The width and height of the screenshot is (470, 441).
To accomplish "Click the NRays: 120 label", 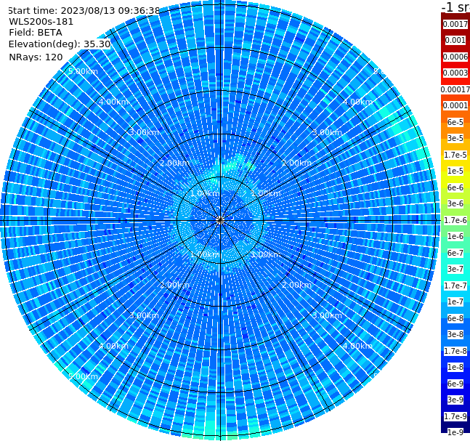I will coord(36,57).
